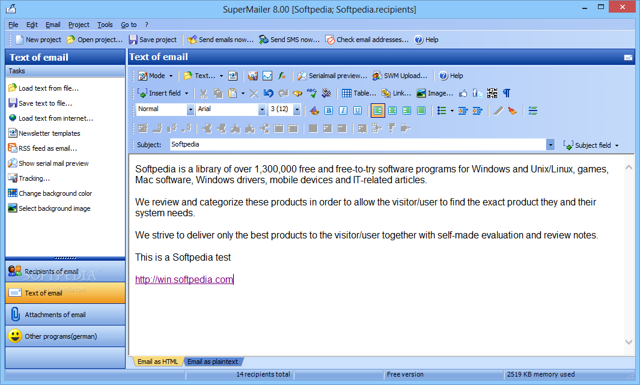Open Find with the binoculars icon

pos(297,93)
